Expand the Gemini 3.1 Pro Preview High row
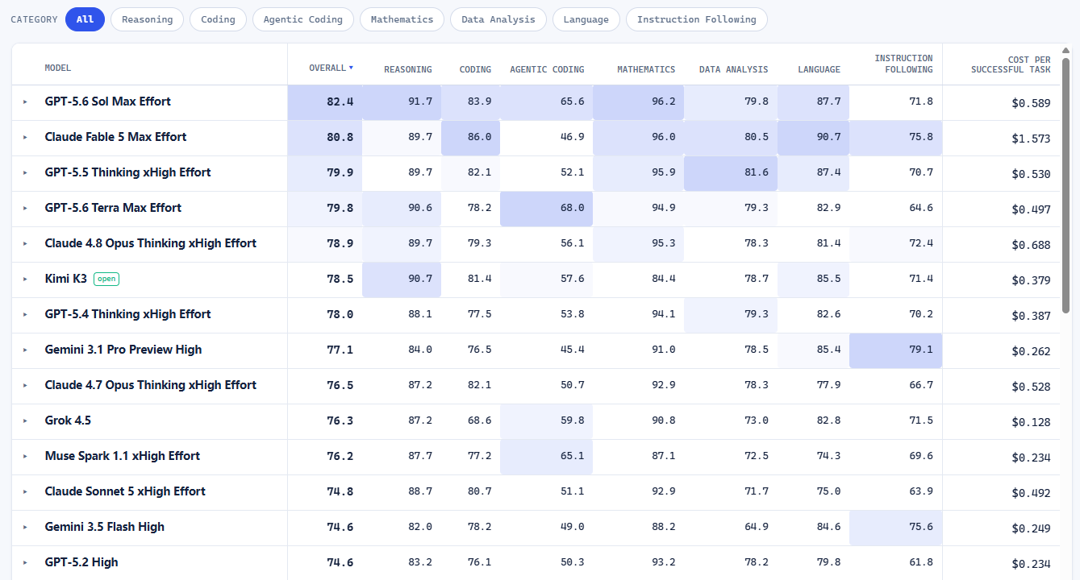Image resolution: width=1080 pixels, height=580 pixels. point(25,350)
